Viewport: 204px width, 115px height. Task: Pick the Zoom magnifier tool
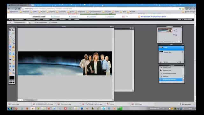[x=13, y=73]
